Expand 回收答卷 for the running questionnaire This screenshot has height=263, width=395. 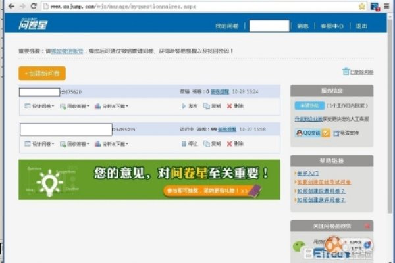pyautogui.click(x=74, y=144)
